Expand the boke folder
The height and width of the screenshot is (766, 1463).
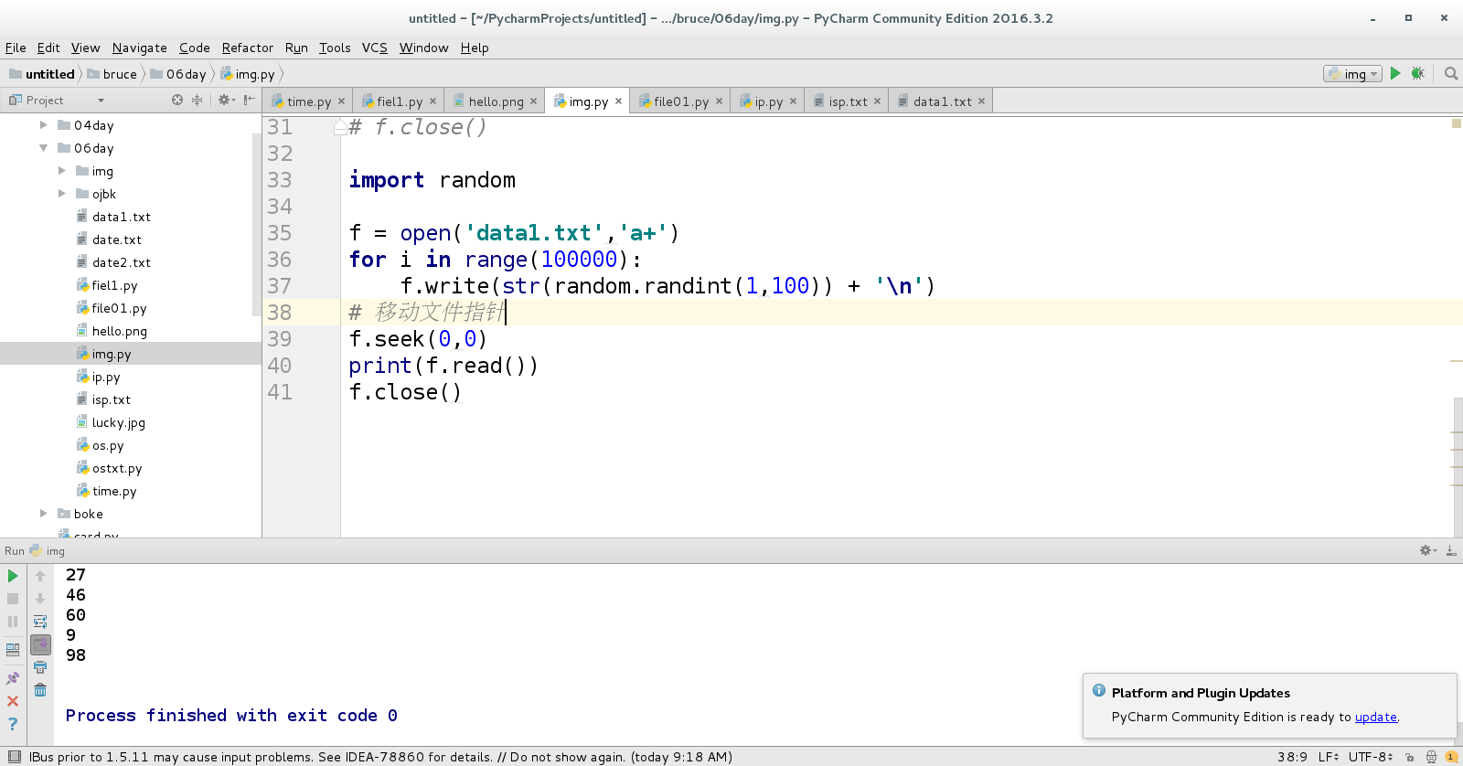(43, 514)
